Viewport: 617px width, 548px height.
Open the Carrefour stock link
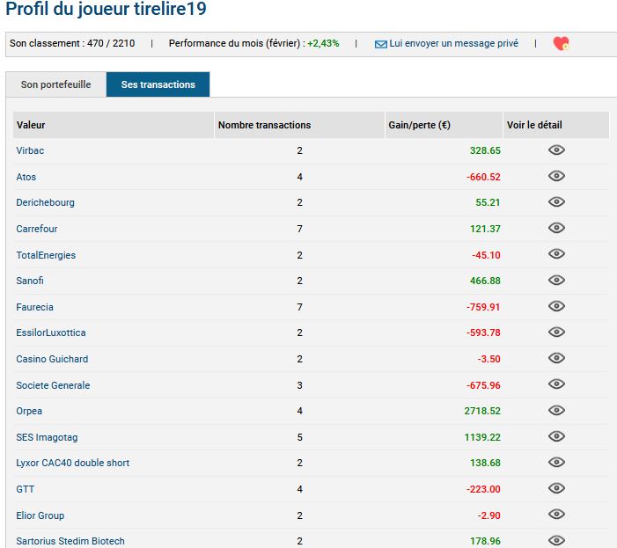coord(37,229)
